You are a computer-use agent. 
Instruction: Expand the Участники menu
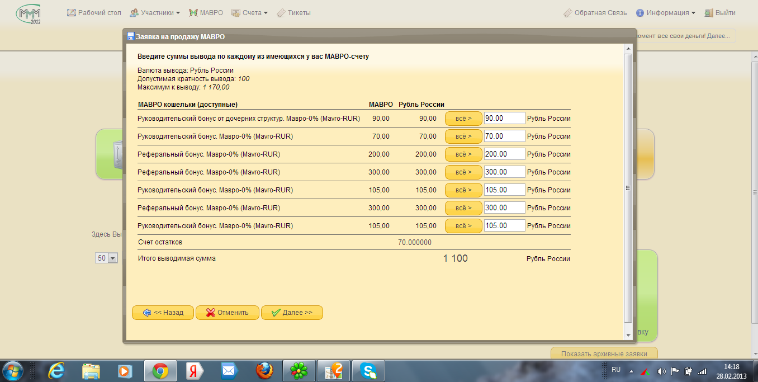click(155, 13)
